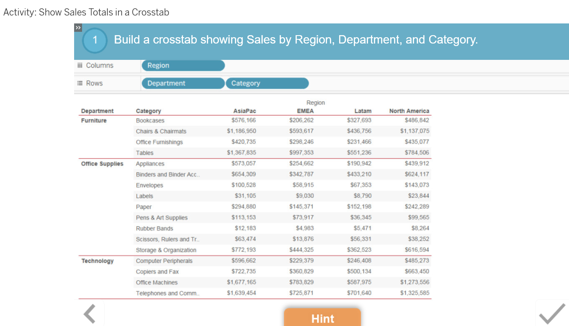
Task: Click the Category column header
Action: (148, 111)
